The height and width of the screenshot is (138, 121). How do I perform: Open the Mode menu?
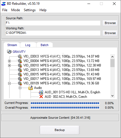point(16,10)
